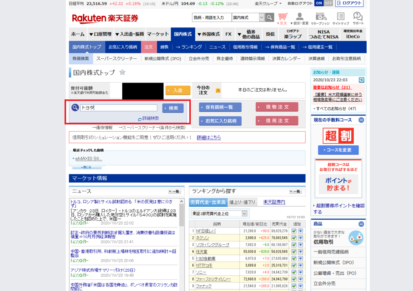413x291 pixels.
Task: Click the plus icon in トヨタ自動車 row
Action: (x=300, y=258)
